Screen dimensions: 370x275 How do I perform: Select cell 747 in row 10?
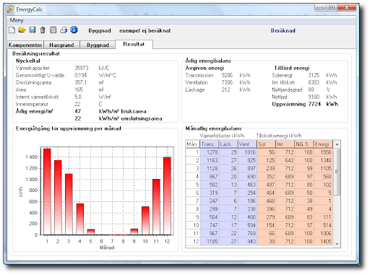[x=210, y=225]
